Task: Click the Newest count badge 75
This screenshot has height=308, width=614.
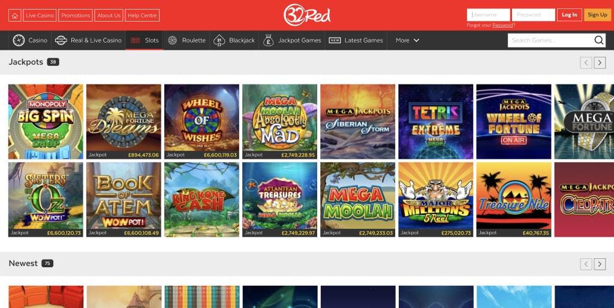Action: 47,264
